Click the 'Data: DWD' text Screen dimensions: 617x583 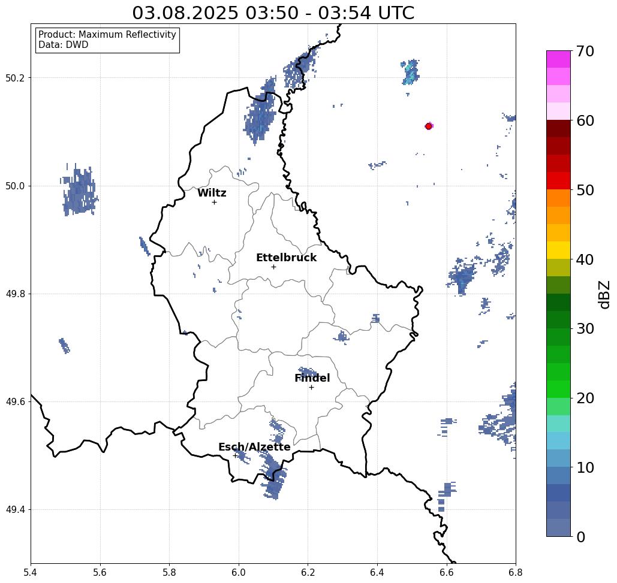click(x=63, y=45)
